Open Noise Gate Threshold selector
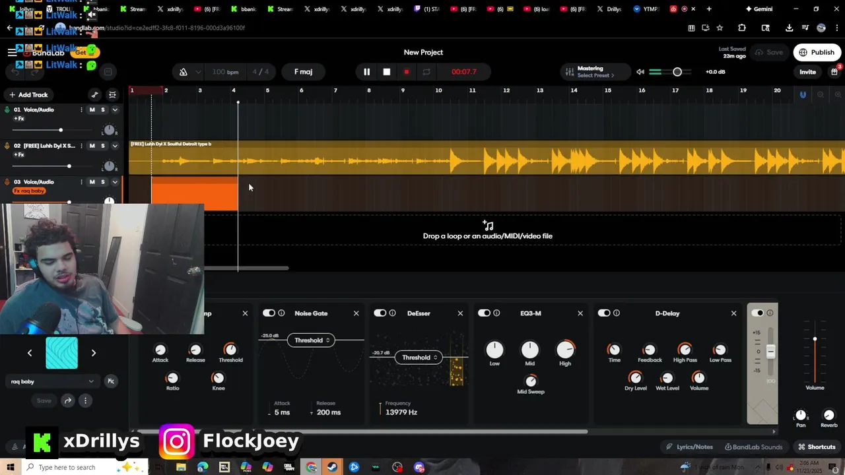845x475 pixels. [311, 340]
